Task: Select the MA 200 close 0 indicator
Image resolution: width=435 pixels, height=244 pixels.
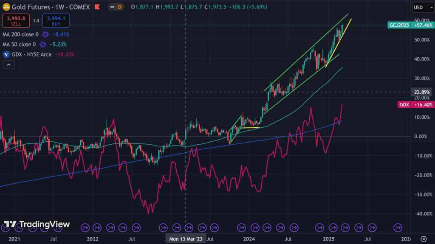Action: pyautogui.click(x=20, y=34)
